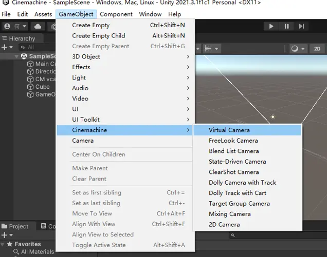Click the Play button in toolbar
The image size is (327, 257).
pyautogui.click(x=271, y=26)
